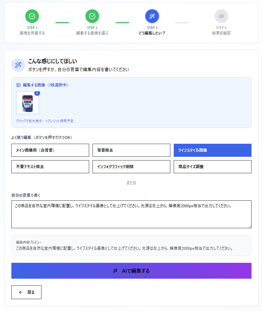262x311 pixels.
Task: Click the image icon next to 編集する画像
Action: click(18, 85)
